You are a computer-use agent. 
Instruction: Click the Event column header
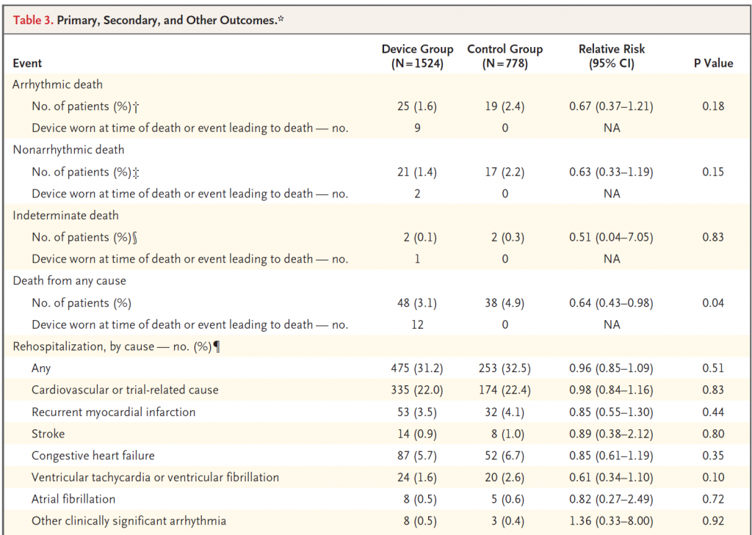27,63
